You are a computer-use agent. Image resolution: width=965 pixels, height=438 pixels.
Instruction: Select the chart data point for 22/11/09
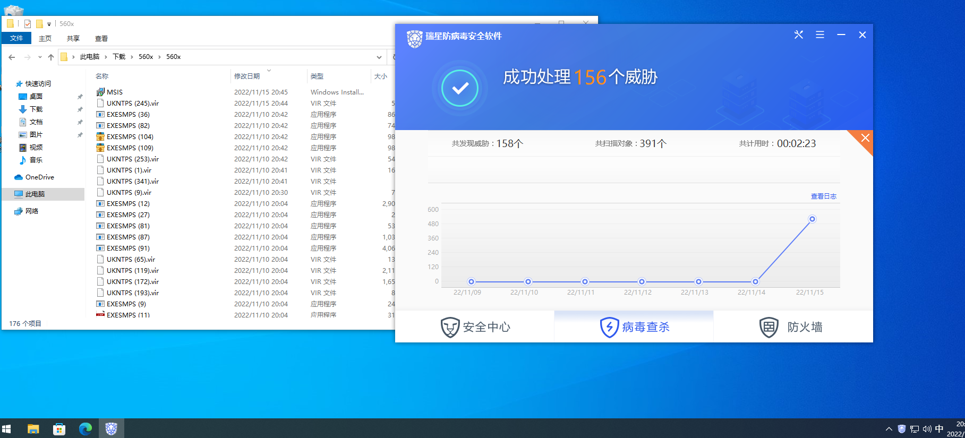coord(471,282)
